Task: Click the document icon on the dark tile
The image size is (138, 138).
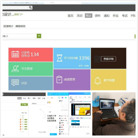Action: (97, 59)
